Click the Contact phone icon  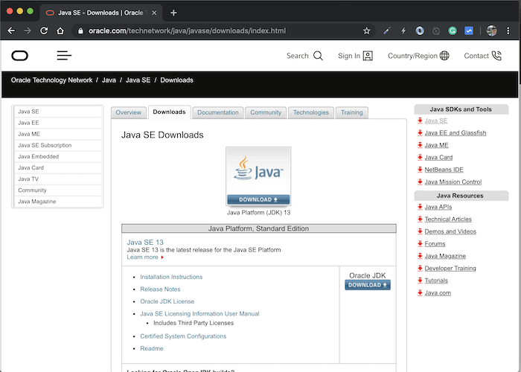pos(496,56)
